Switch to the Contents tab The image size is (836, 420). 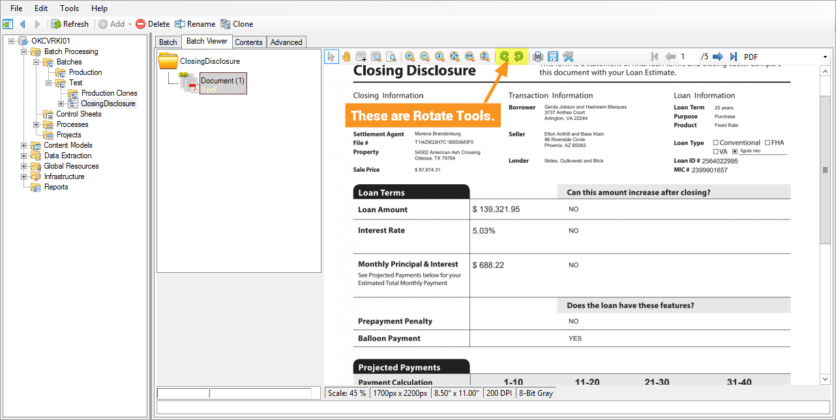[x=248, y=42]
